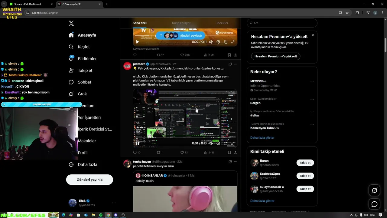Follow Baran with Takip et

305,163
